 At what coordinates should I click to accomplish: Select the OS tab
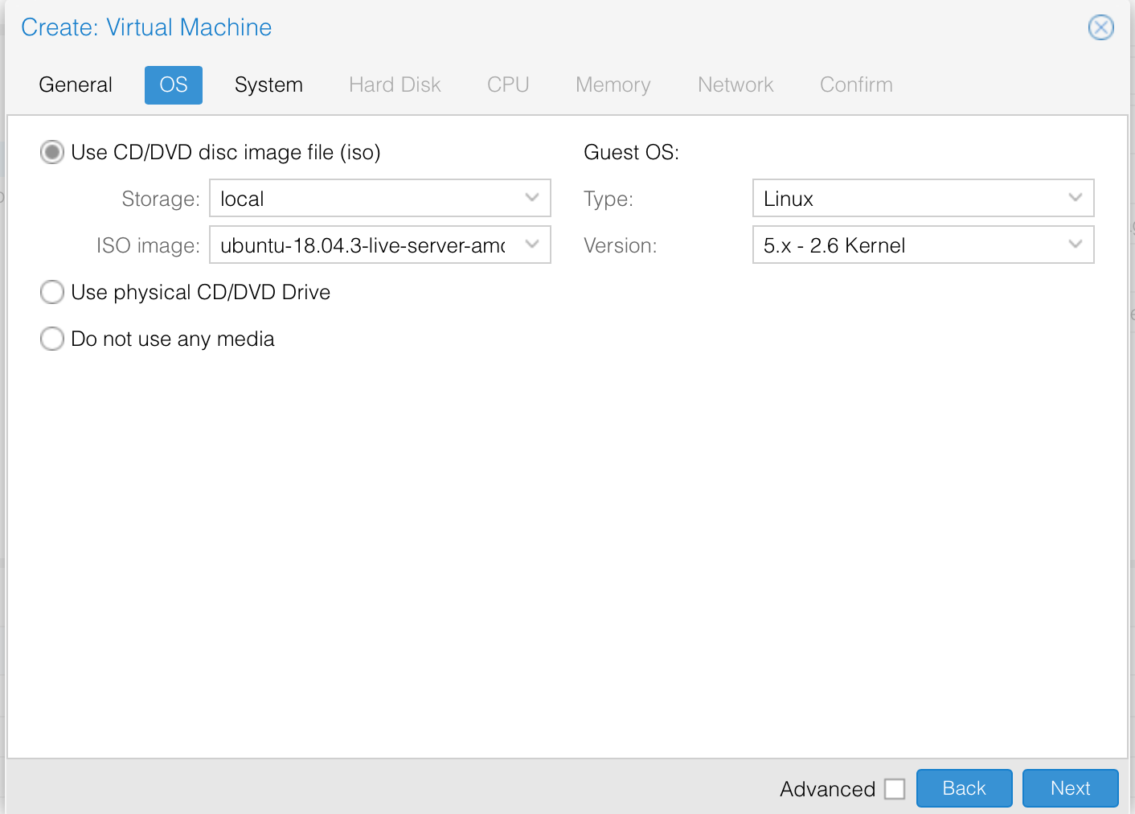pos(173,84)
